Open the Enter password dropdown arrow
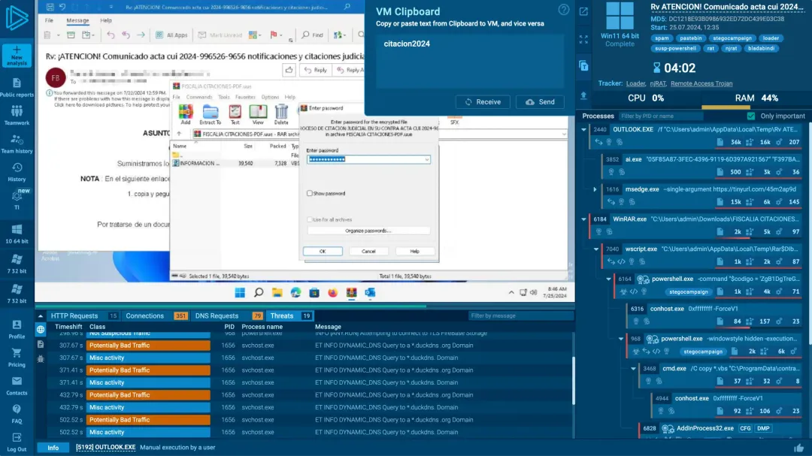 coord(427,159)
